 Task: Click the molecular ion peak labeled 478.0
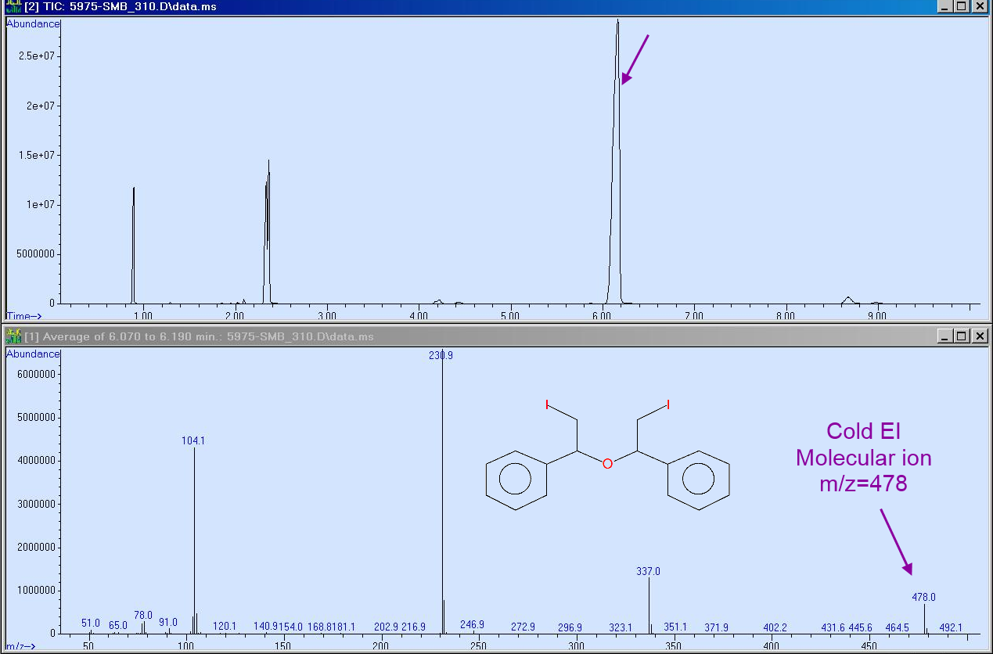pyautogui.click(x=923, y=618)
